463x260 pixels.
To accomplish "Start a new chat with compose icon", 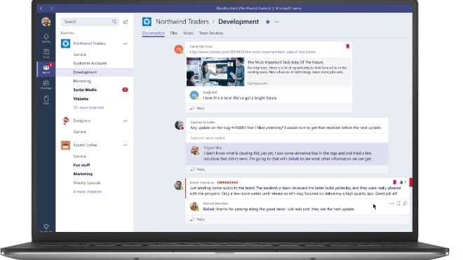I will point(126,22).
